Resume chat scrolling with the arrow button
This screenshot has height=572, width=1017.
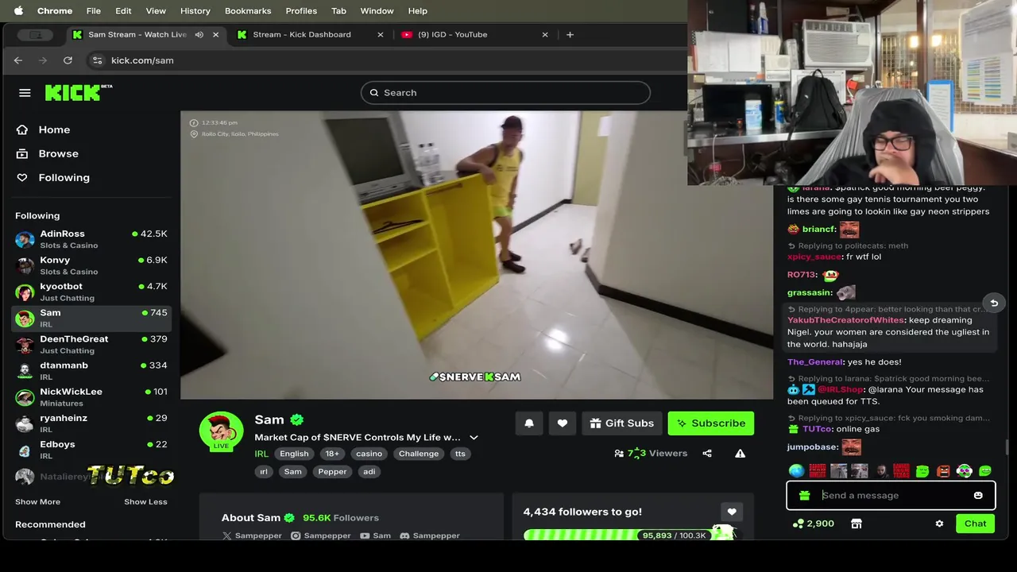click(994, 303)
